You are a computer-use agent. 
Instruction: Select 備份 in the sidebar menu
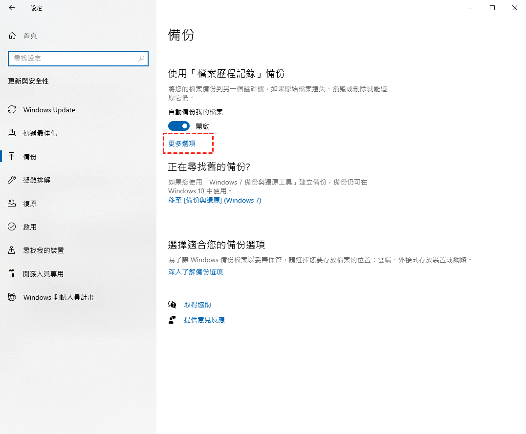[30, 157]
